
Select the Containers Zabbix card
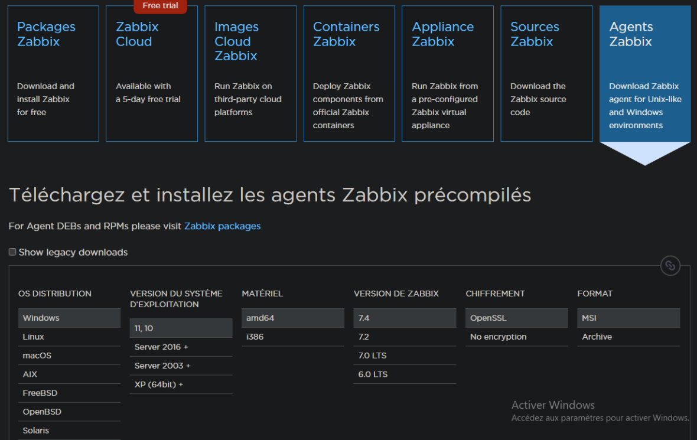pyautogui.click(x=349, y=74)
